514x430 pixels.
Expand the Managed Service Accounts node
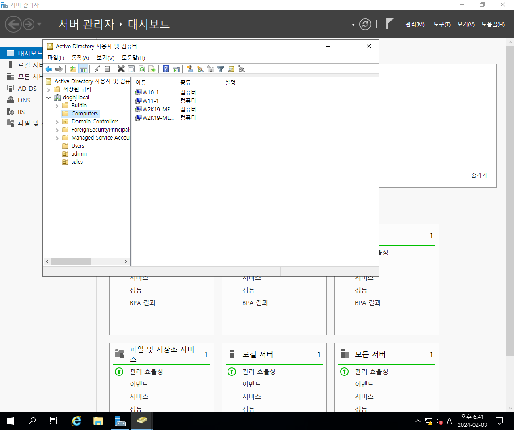pos(57,138)
